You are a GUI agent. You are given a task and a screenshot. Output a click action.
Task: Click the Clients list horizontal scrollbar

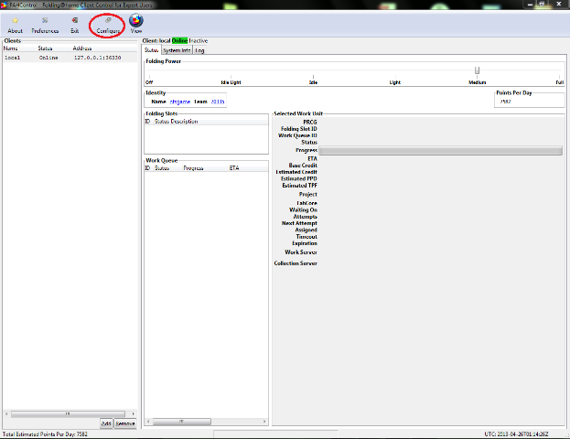68,413
